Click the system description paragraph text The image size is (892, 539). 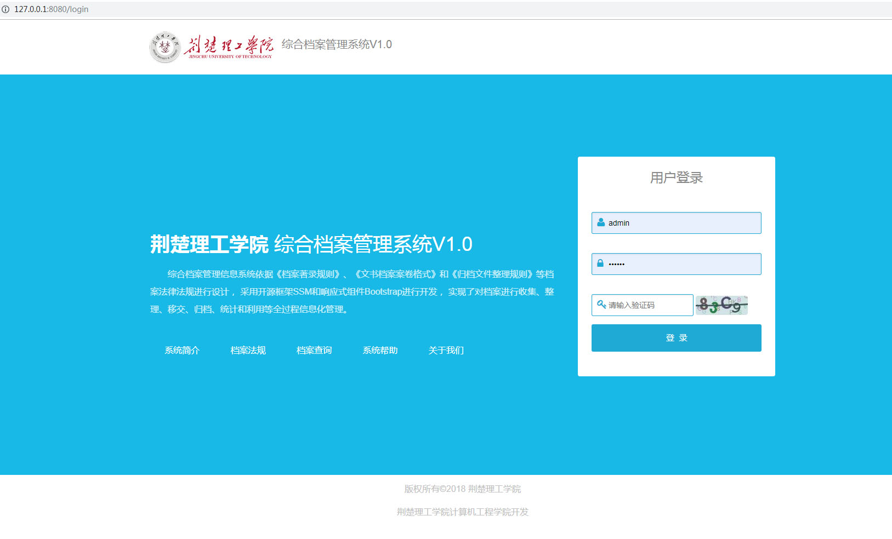pos(352,291)
